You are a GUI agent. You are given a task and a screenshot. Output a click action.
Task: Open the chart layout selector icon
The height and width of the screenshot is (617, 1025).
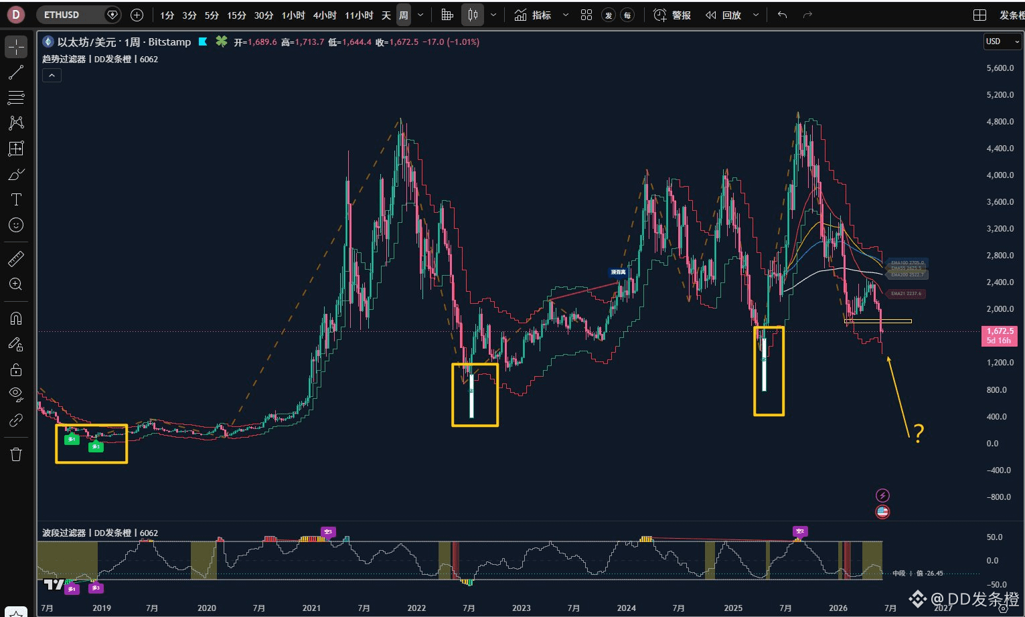(979, 15)
